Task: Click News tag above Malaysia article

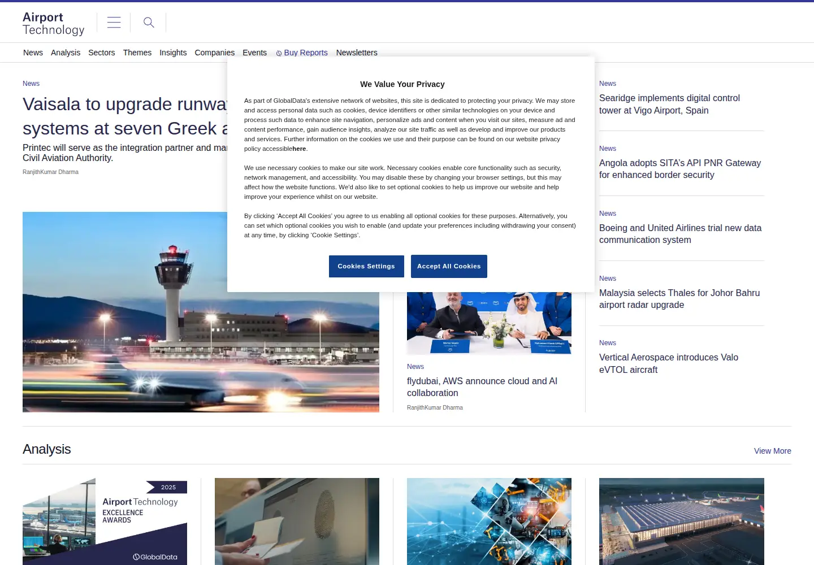Action: point(608,279)
